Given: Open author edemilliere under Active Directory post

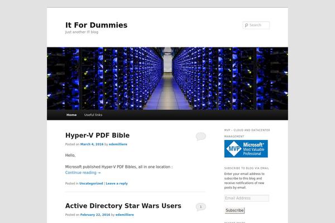Looking at the screenshot, I should click(x=125, y=215).
